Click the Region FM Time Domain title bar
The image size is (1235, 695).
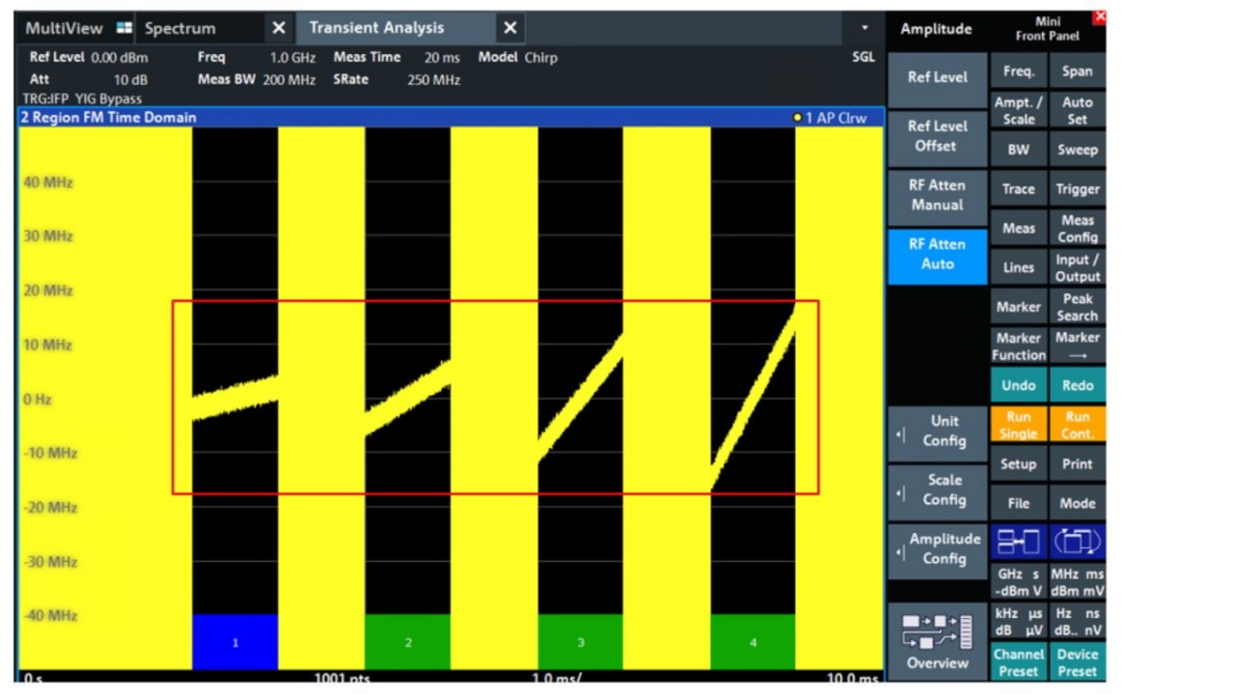[450, 118]
